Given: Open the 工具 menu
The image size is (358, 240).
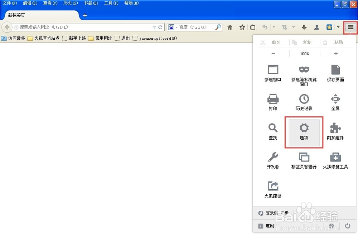Looking at the screenshot, I should click(111, 3).
